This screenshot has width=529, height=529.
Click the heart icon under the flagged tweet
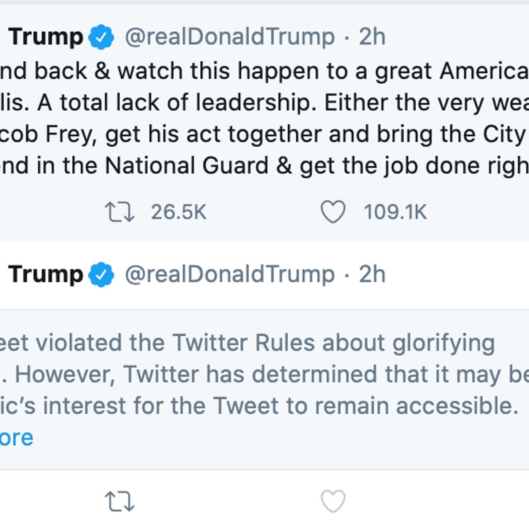[x=332, y=502]
